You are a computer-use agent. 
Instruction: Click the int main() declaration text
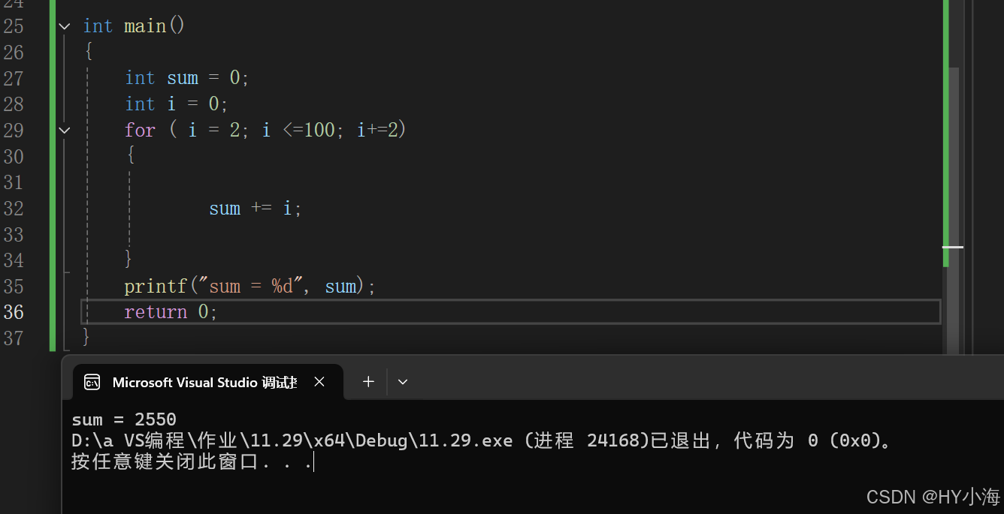(135, 26)
